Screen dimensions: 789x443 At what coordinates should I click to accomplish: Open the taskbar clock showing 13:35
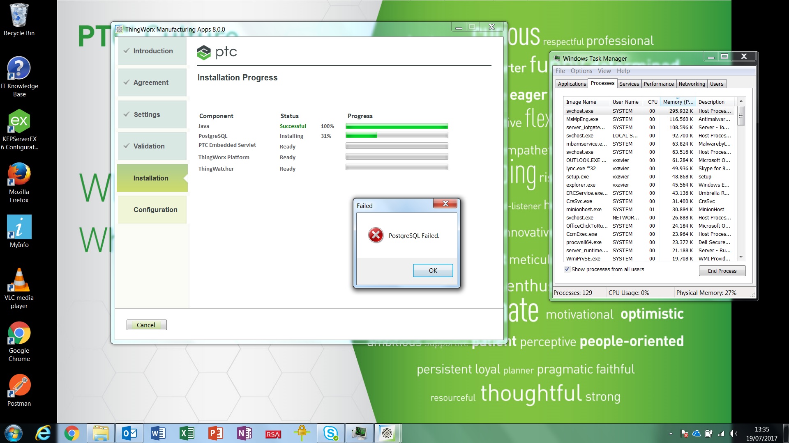pyautogui.click(x=762, y=434)
